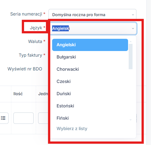This screenshot has width=151, height=145.
Task: Click the empty Ilość input field
Action: tap(24, 118)
